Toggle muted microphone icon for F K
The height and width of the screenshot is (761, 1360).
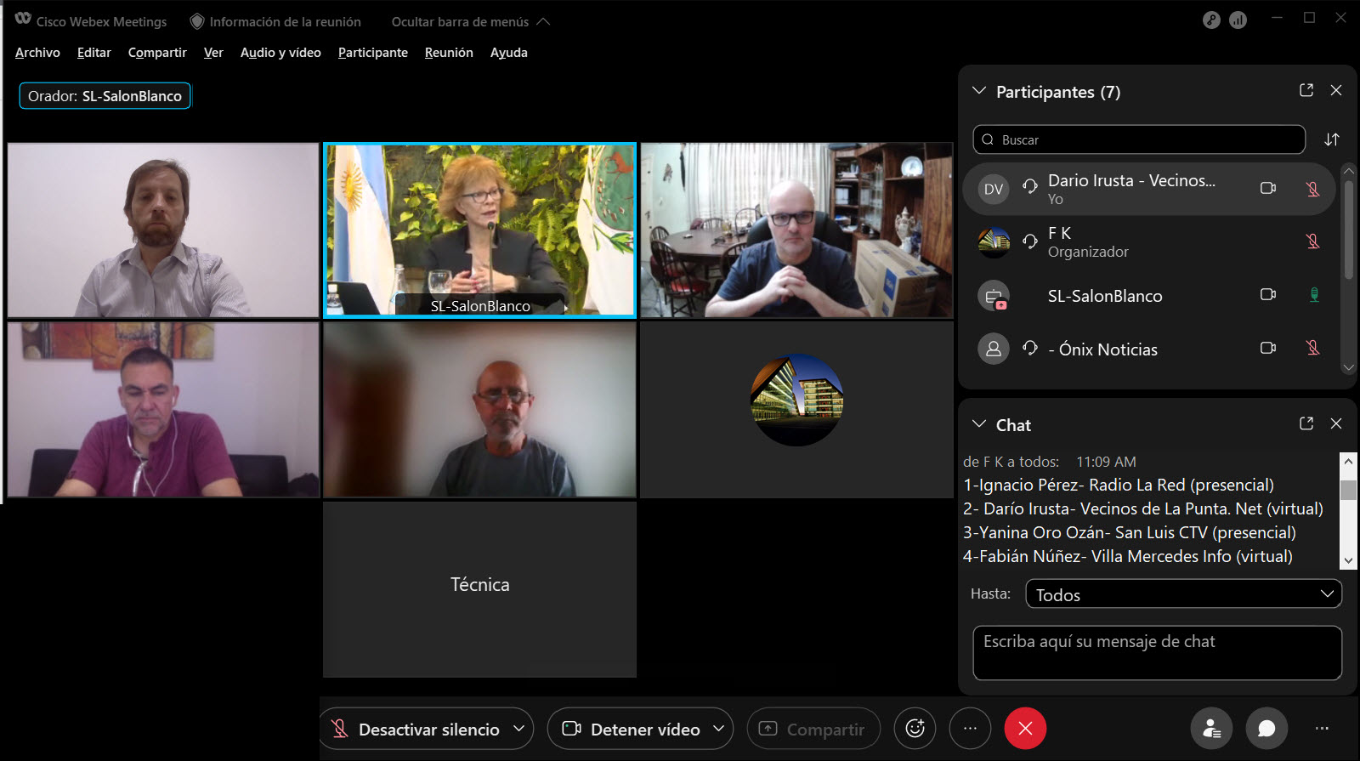1313,241
